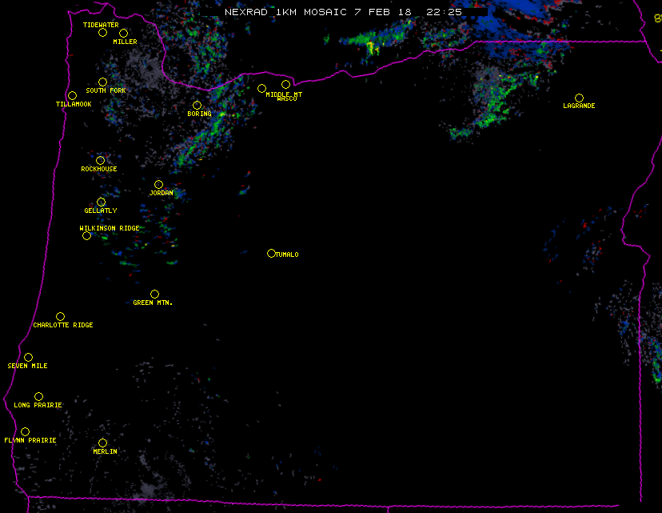Click the Gellatly station circle marker
Screen dimensions: 662x513
coord(101,202)
